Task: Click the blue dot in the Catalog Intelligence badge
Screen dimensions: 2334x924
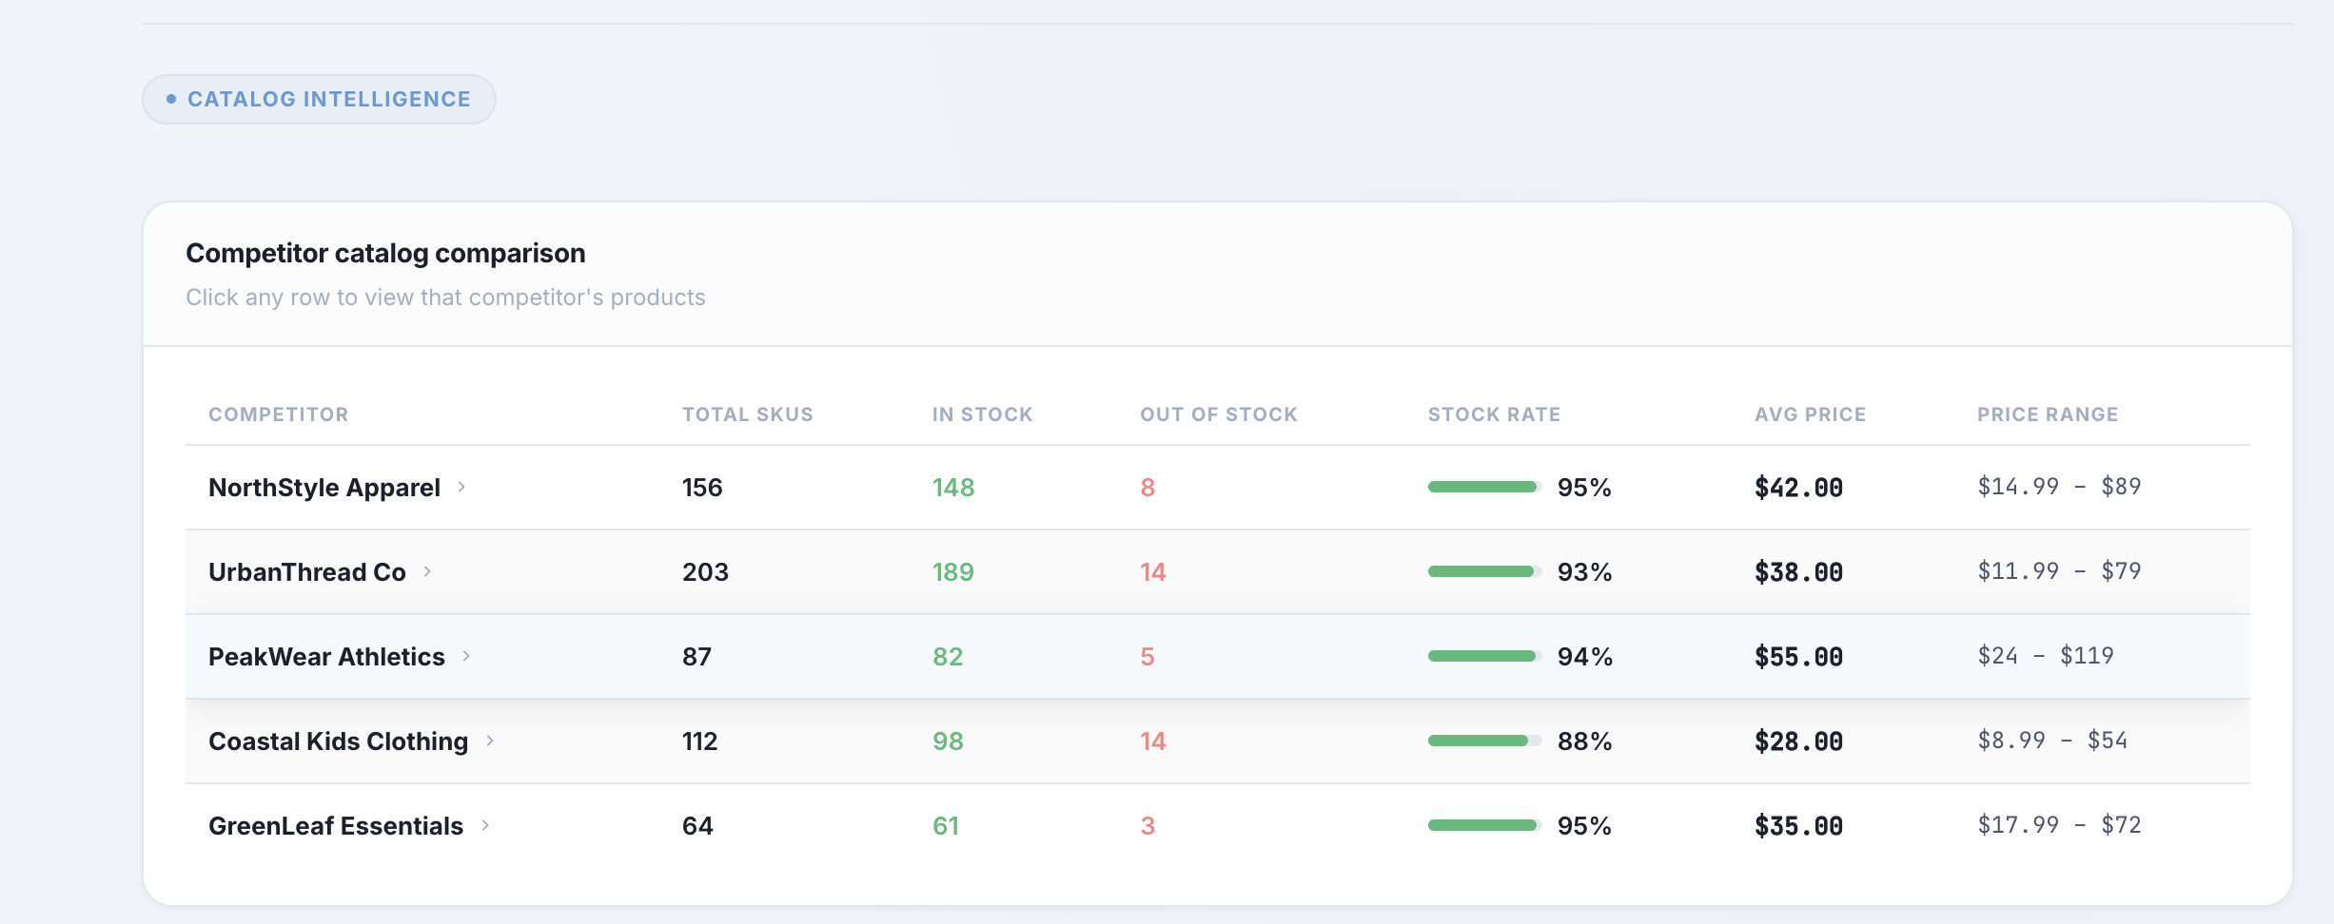Action: (x=171, y=98)
